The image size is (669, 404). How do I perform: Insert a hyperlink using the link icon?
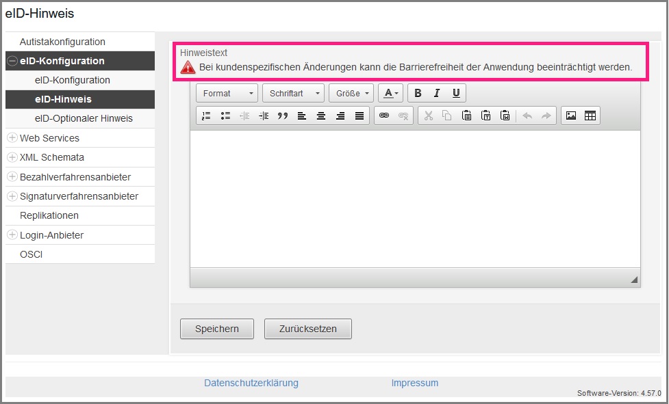pos(384,116)
